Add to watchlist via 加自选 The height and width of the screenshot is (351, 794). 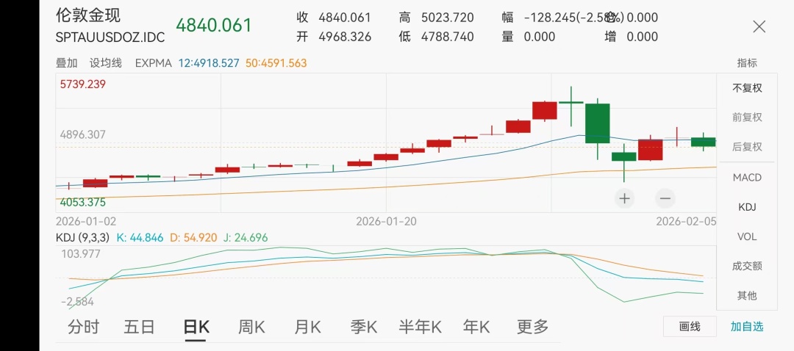(747, 327)
